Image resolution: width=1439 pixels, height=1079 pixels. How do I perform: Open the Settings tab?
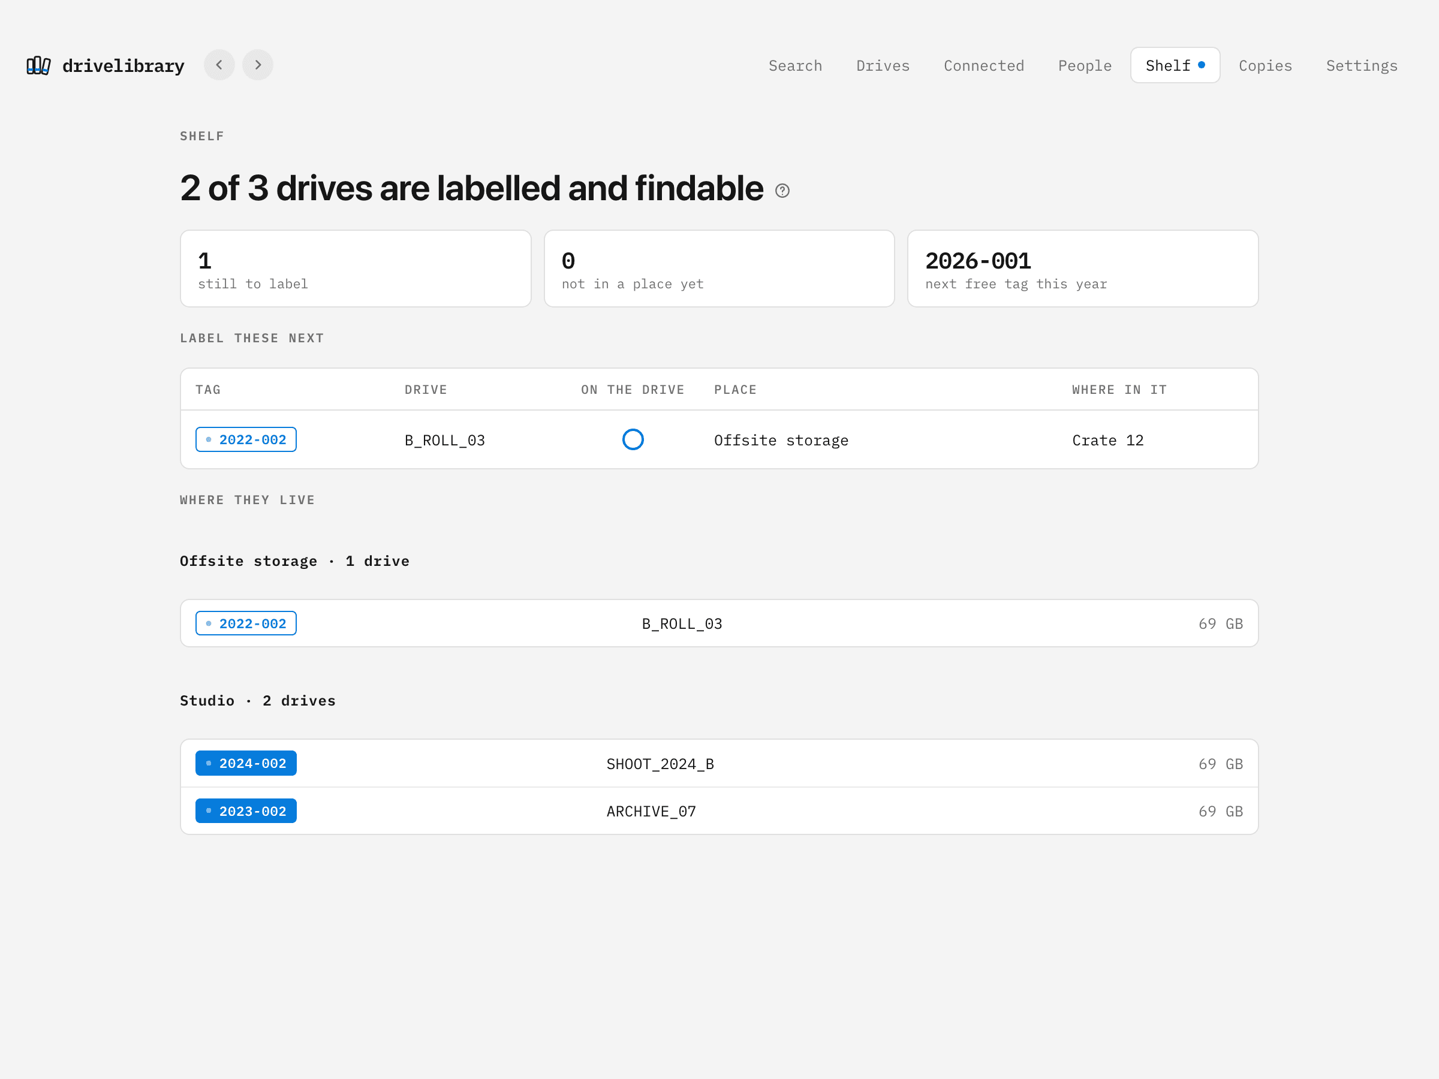(x=1362, y=66)
